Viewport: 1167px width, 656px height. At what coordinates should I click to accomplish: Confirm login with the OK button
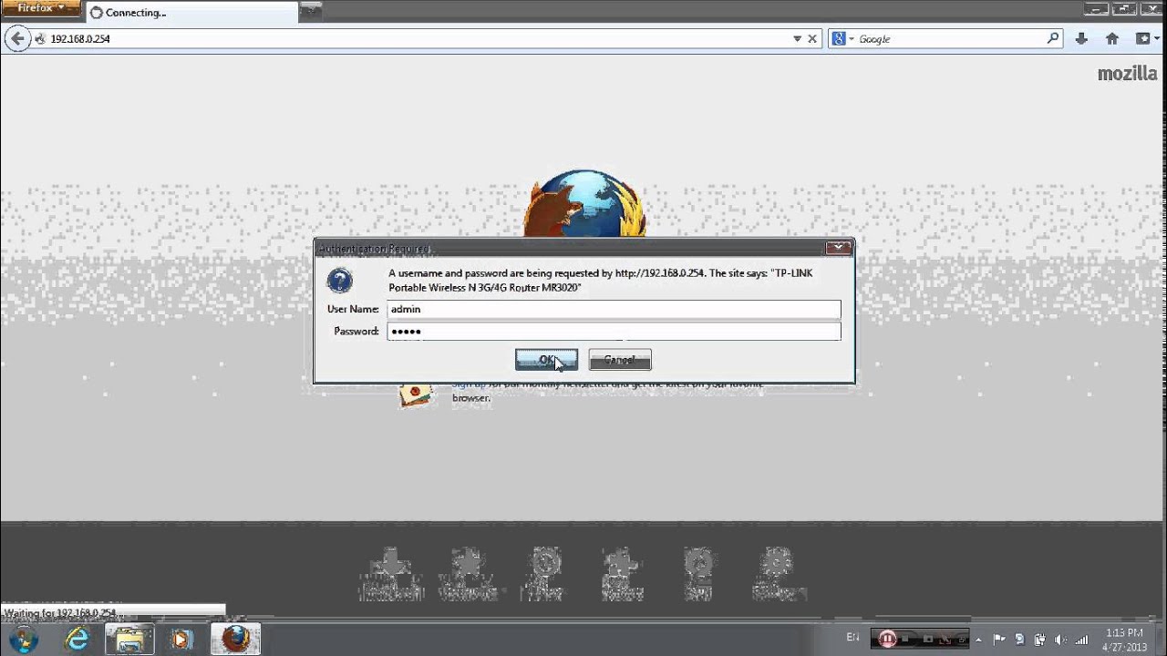click(546, 360)
